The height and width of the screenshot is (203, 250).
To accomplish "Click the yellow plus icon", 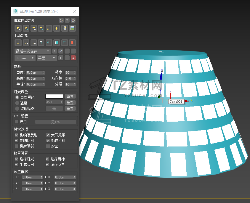I will (57, 28).
